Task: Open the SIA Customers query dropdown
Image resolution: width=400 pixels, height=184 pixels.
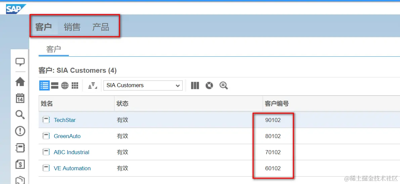Action: pos(143,85)
